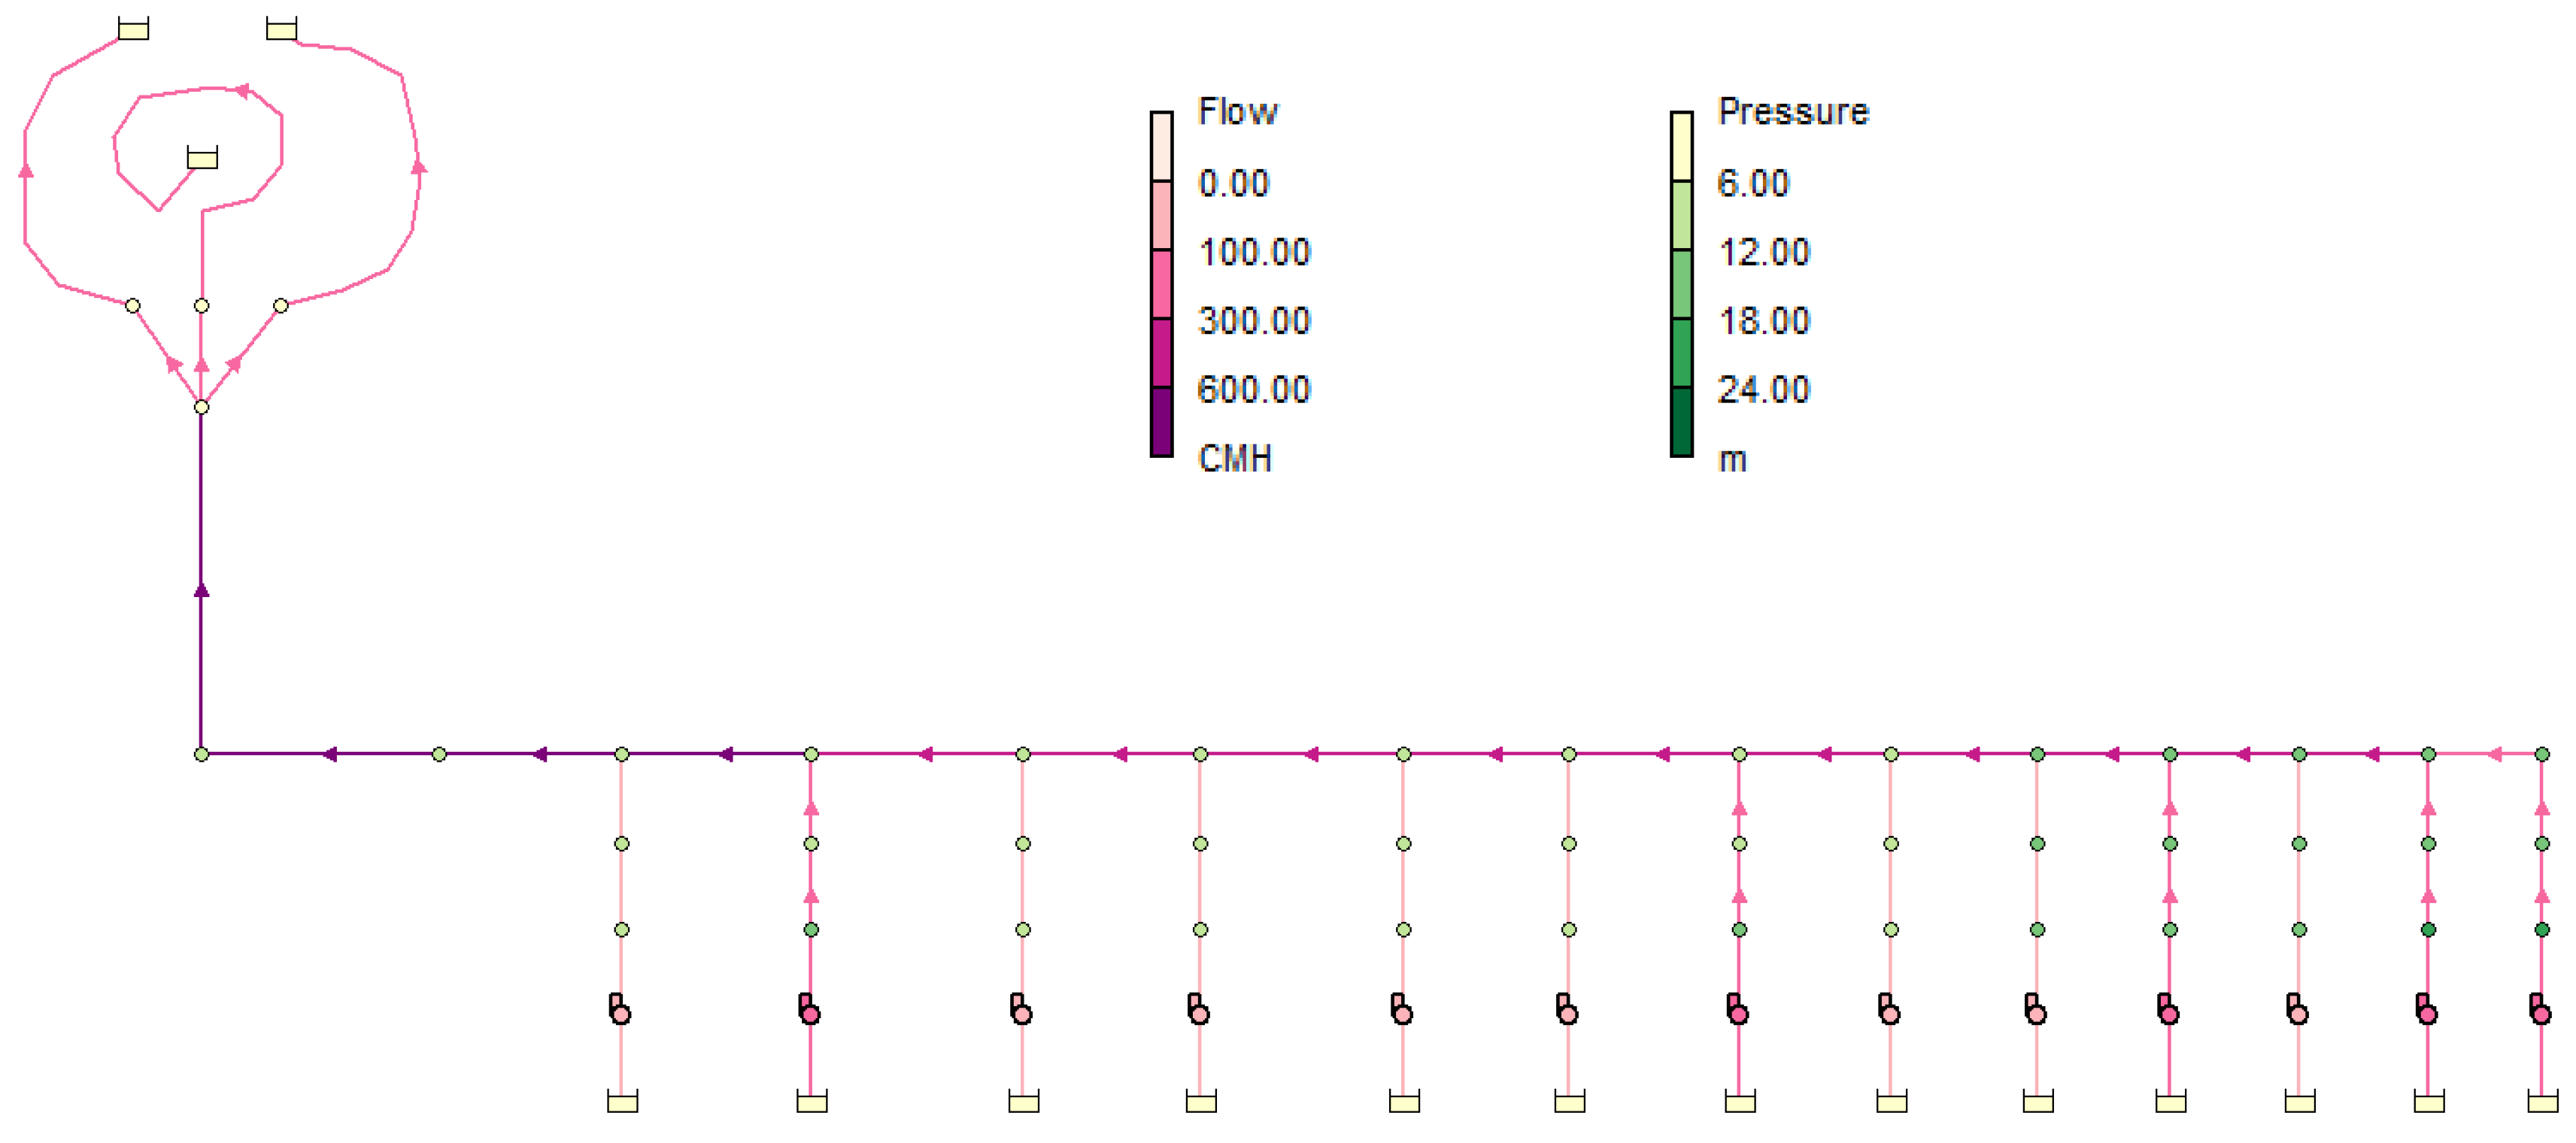2576x1143 pixels.
Task: Click the leftmost reservoir in the bottom row
Action: (622, 1102)
